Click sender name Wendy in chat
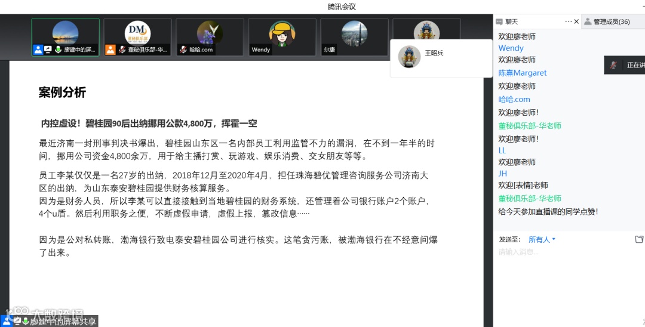The image size is (645, 327). (511, 48)
